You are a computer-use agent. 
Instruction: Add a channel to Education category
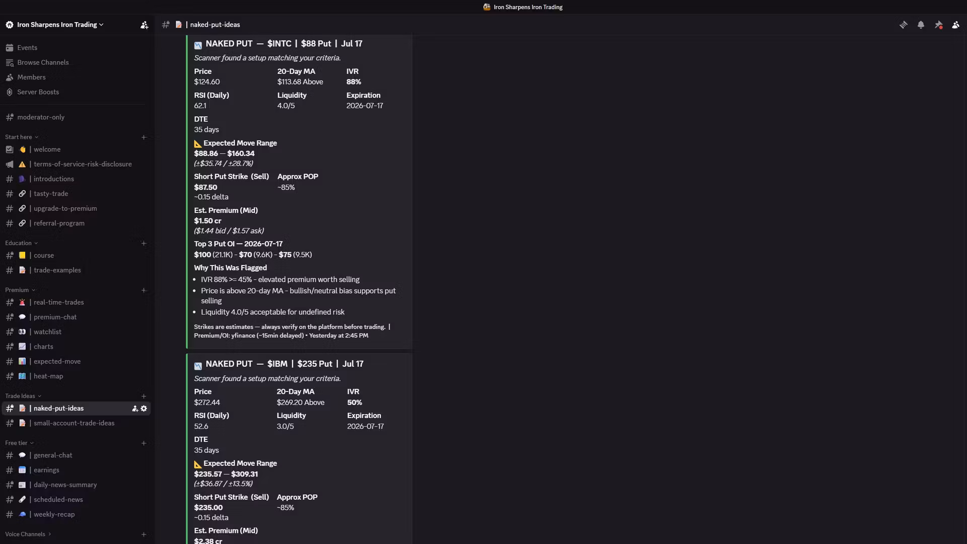click(x=144, y=243)
